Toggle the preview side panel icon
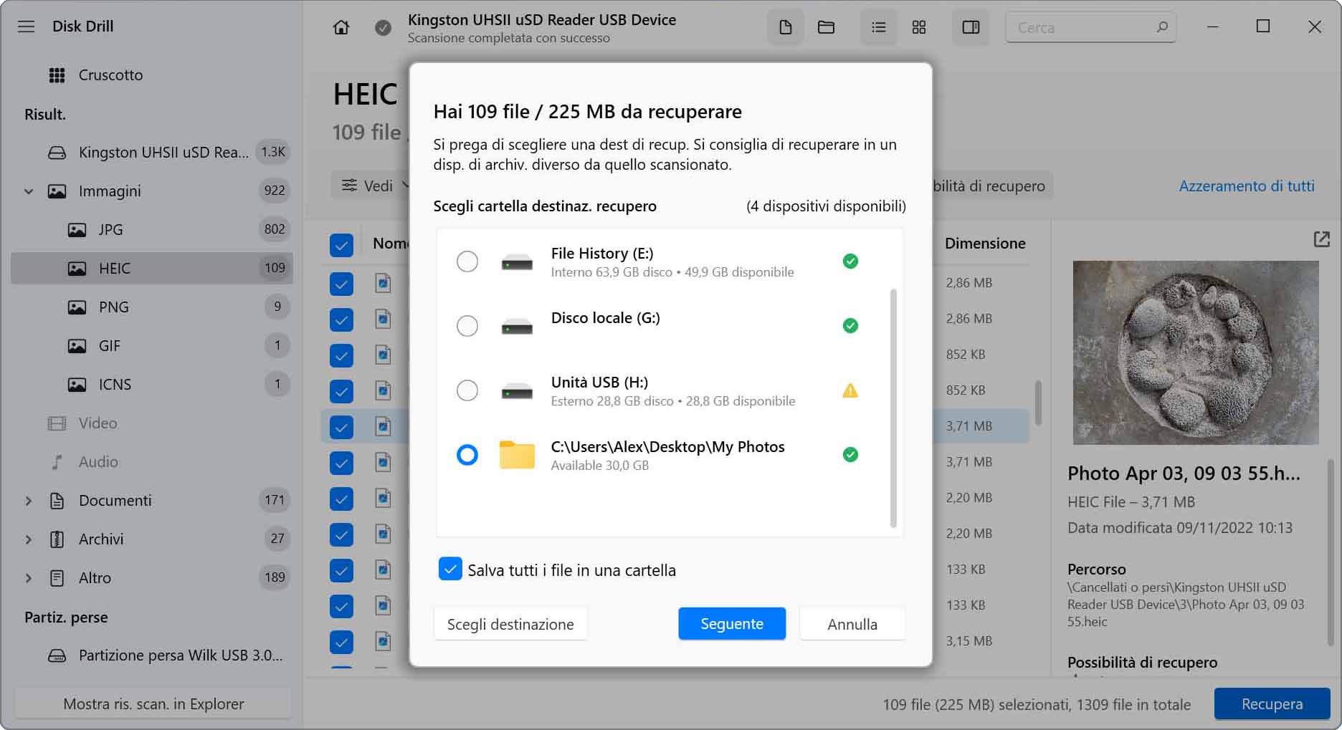This screenshot has width=1342, height=730. pos(971,27)
